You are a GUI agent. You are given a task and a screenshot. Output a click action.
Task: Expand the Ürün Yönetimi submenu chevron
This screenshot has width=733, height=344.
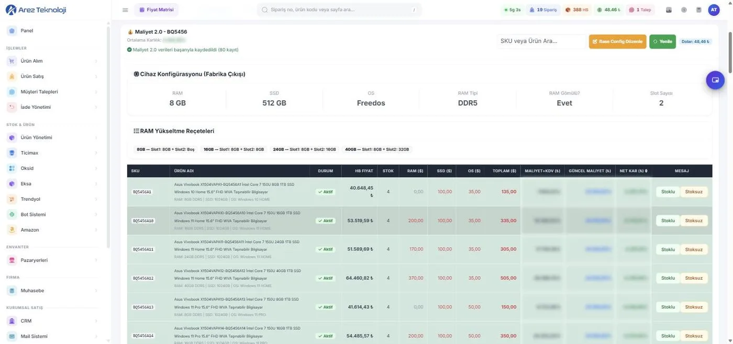(x=96, y=138)
